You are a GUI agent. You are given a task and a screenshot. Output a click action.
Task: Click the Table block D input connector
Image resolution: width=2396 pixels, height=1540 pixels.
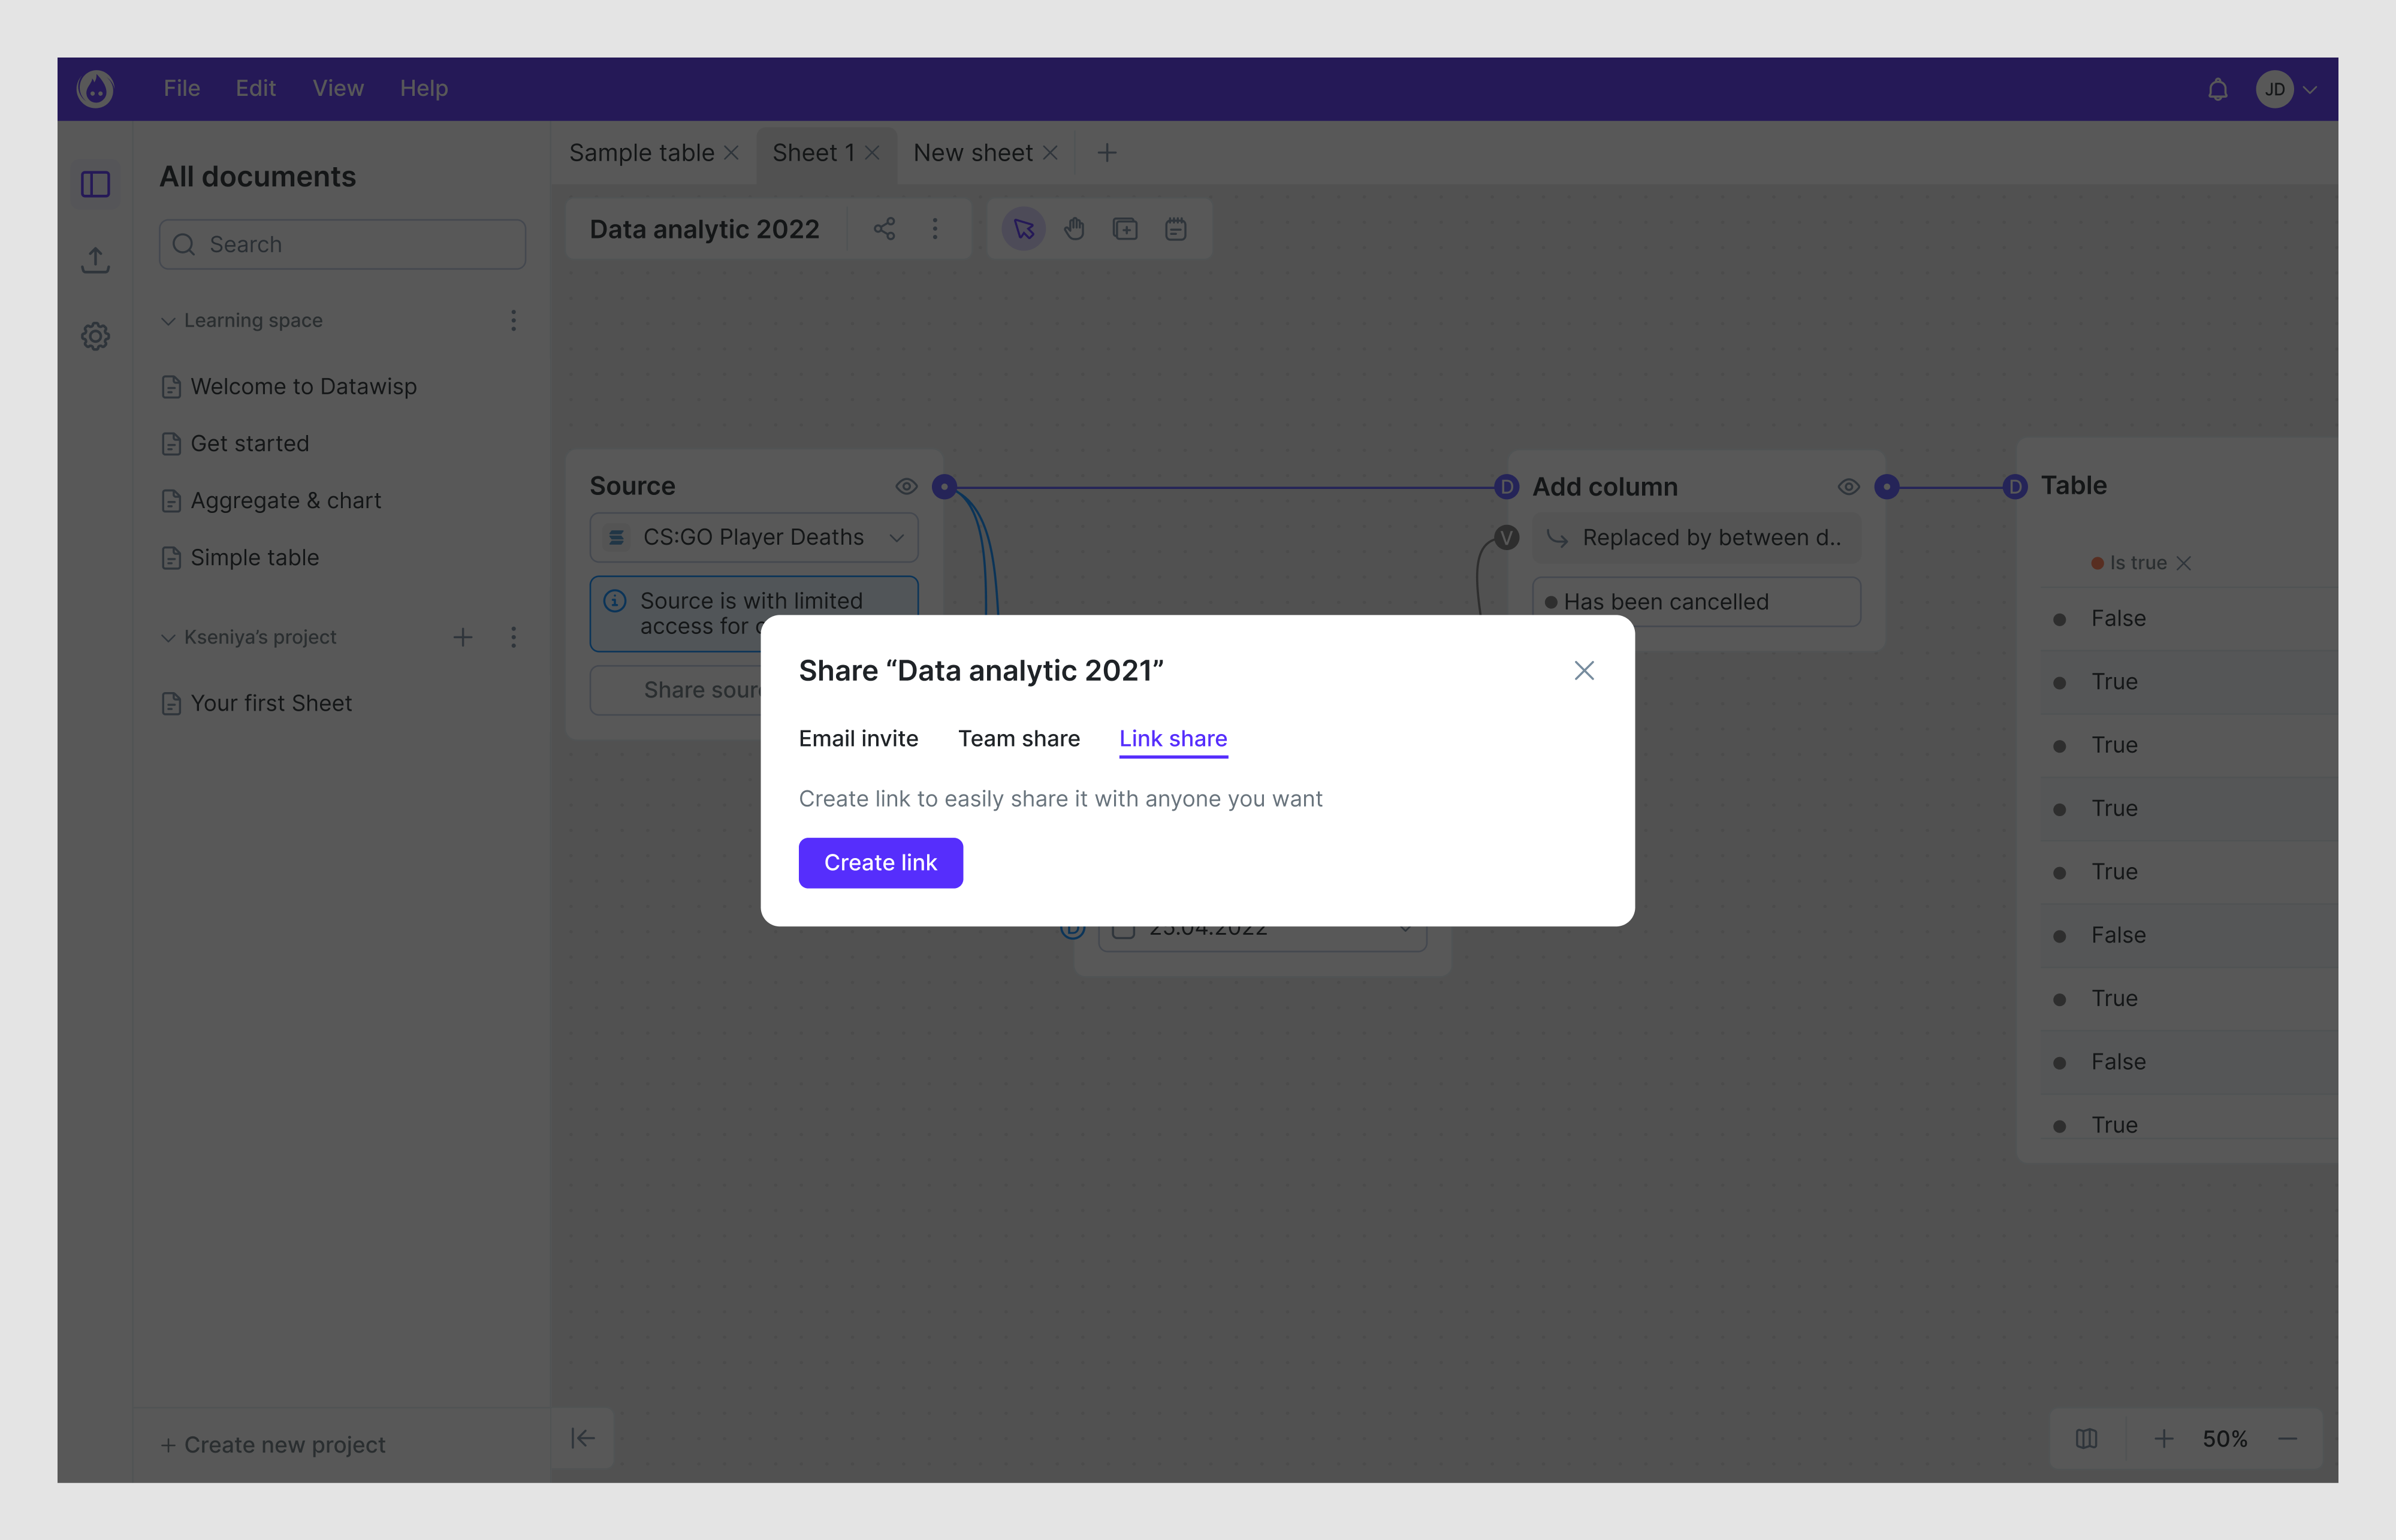pos(2014,487)
